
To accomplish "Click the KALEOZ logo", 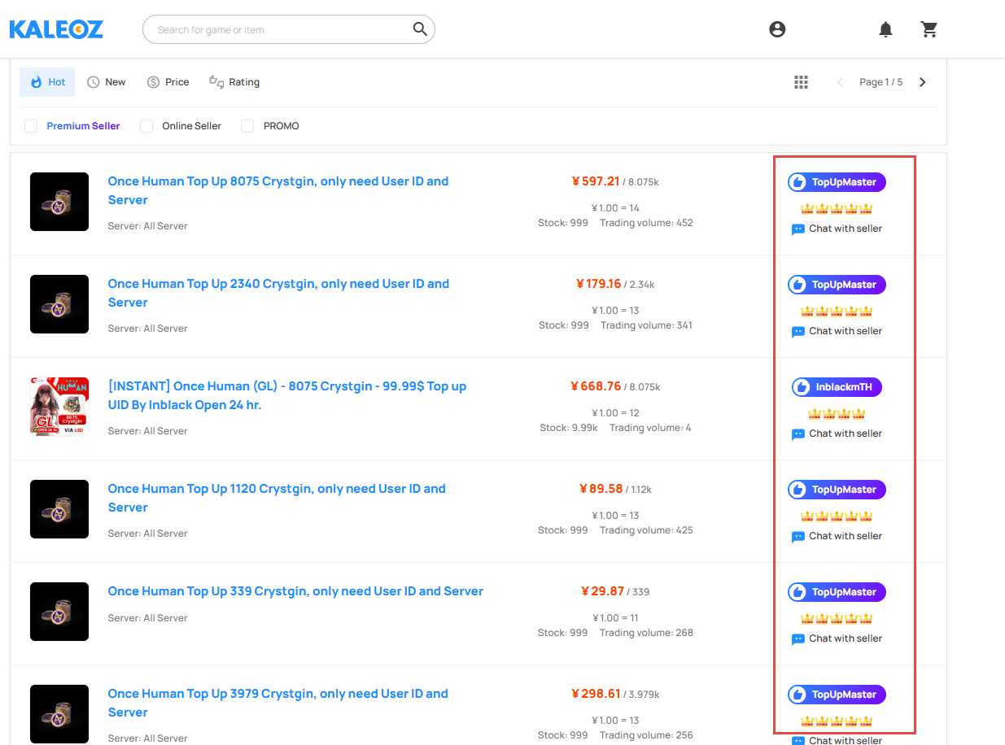I will (56, 29).
